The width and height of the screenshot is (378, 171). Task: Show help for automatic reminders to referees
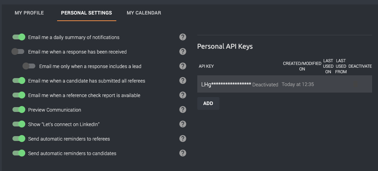pyautogui.click(x=183, y=139)
